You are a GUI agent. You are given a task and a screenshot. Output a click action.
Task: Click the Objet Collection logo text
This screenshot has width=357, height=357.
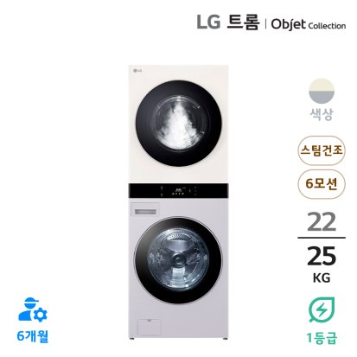pyautogui.click(x=309, y=24)
